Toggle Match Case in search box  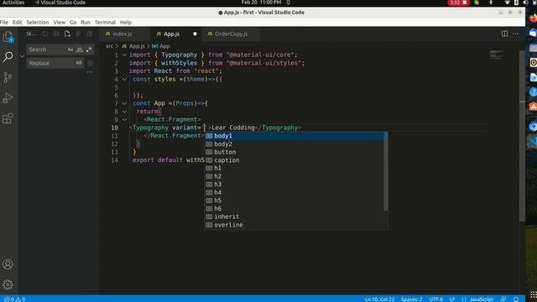(x=70, y=49)
